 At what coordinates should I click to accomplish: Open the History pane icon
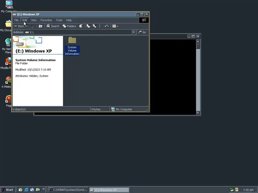[x=81, y=26]
